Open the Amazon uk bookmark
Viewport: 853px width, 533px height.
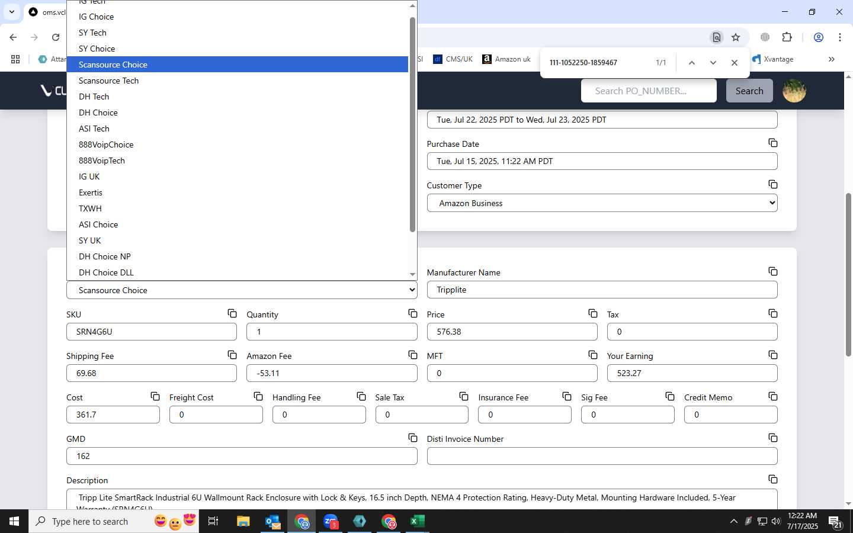(x=506, y=59)
